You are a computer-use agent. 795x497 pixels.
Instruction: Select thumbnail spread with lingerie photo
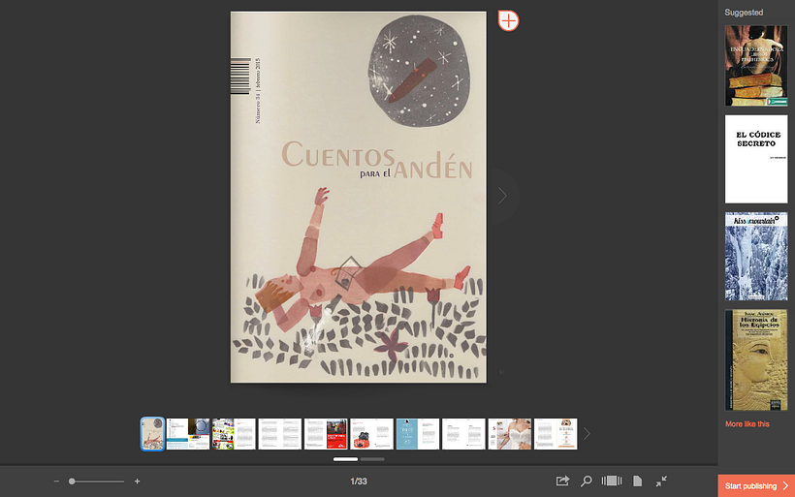coord(510,434)
